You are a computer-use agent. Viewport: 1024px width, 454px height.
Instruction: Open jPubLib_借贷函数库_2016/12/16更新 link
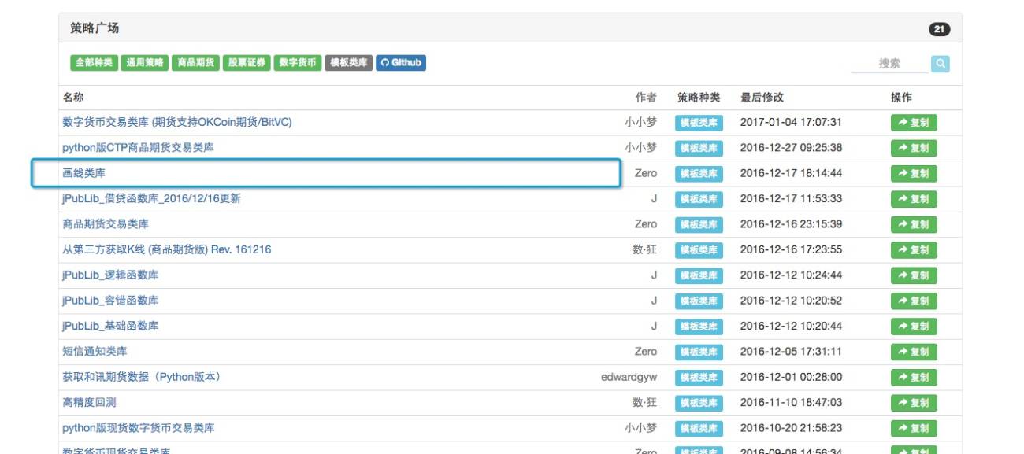coord(151,198)
